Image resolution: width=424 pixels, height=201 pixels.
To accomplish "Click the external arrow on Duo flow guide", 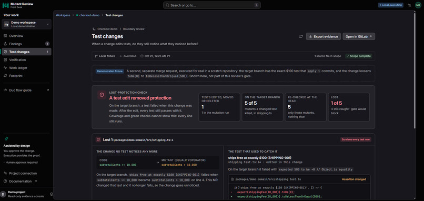I will pyautogui.click(x=47, y=90).
